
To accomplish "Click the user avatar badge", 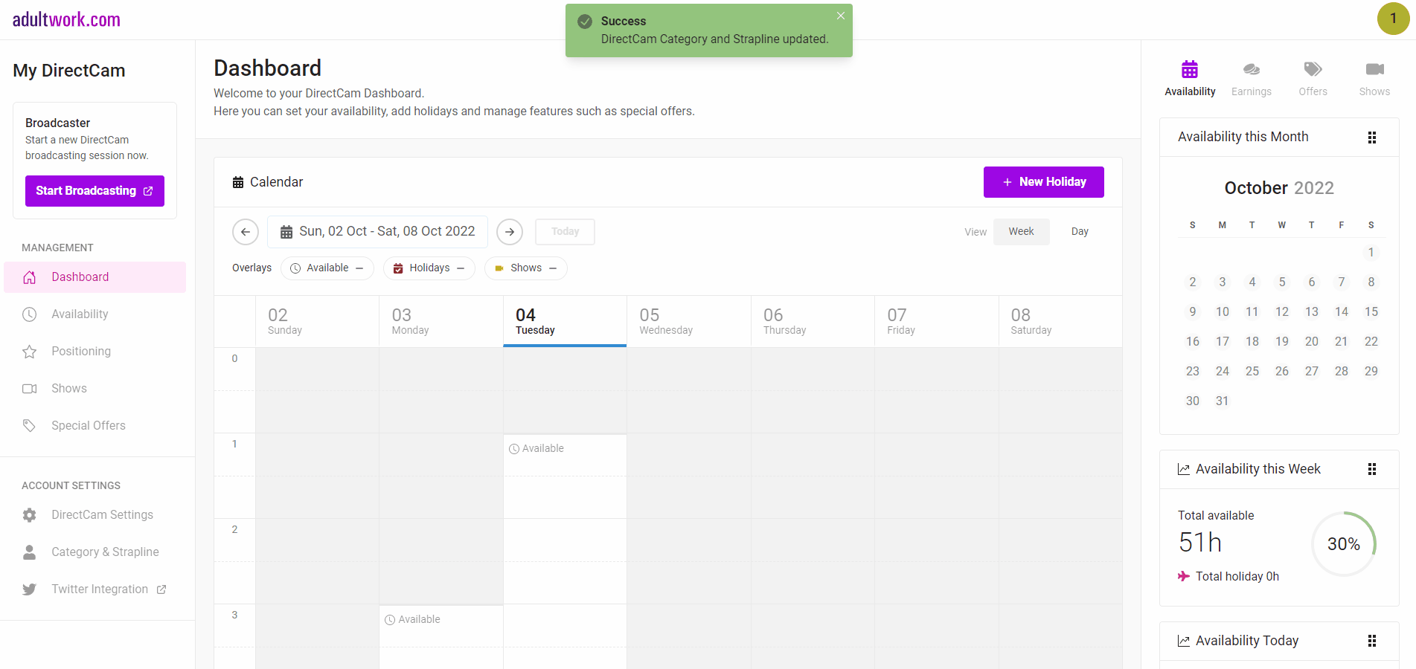I will [x=1393, y=19].
